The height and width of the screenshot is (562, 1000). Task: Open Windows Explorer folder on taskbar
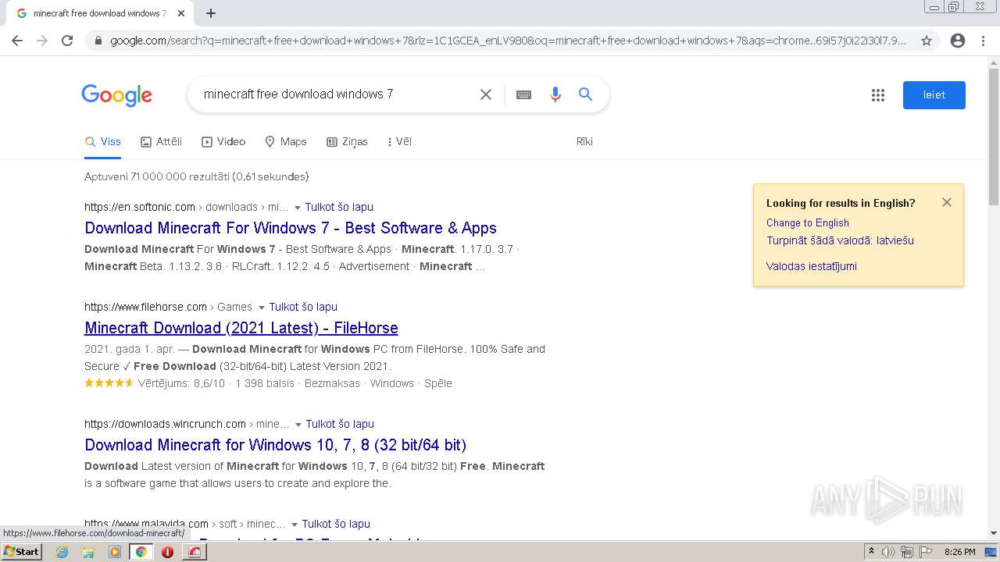pos(88,552)
